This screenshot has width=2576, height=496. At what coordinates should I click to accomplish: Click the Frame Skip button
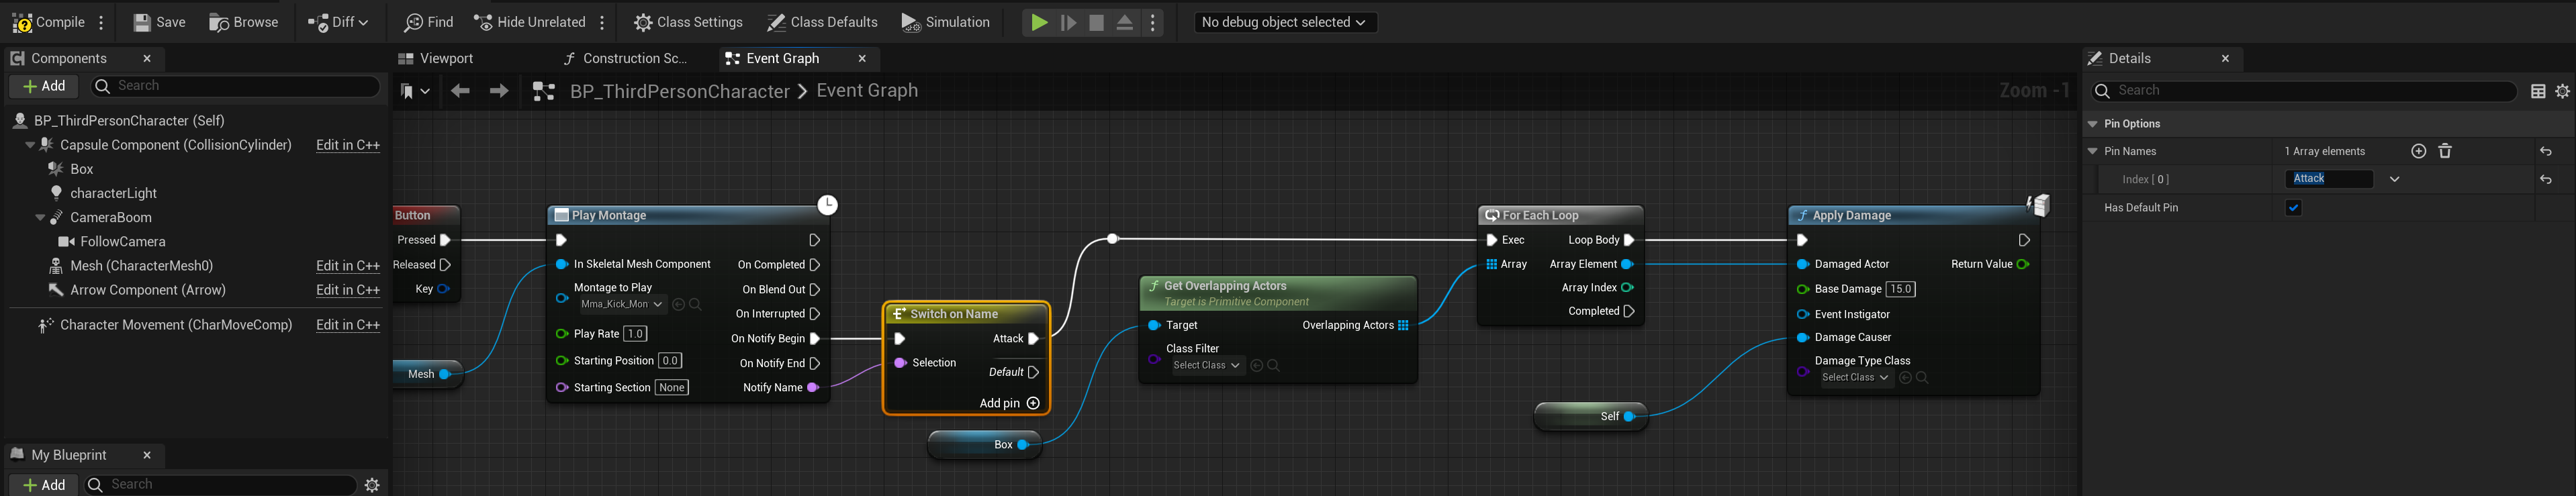1068,22
